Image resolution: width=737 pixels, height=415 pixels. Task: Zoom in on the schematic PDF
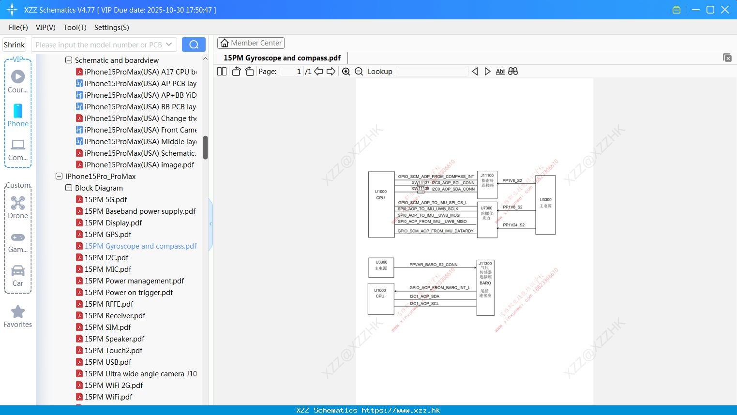[x=346, y=72]
